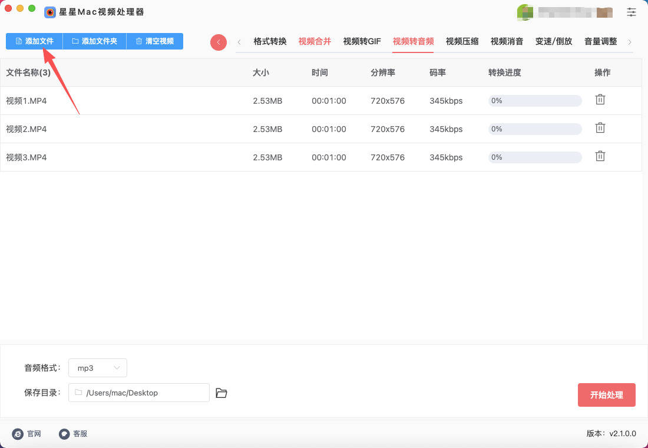Click the progress bar of 视频1.MP4
The width and height of the screenshot is (648, 448).
(x=535, y=101)
